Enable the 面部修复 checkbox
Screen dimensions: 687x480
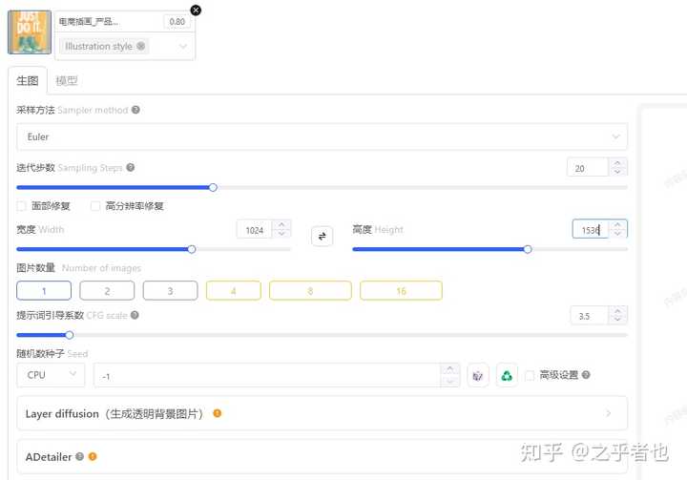point(21,206)
